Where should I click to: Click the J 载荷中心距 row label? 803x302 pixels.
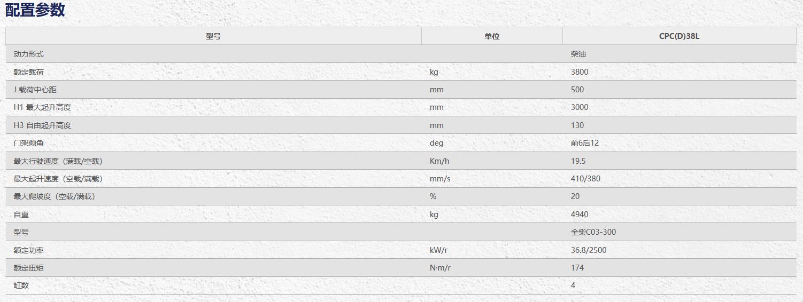(x=35, y=90)
